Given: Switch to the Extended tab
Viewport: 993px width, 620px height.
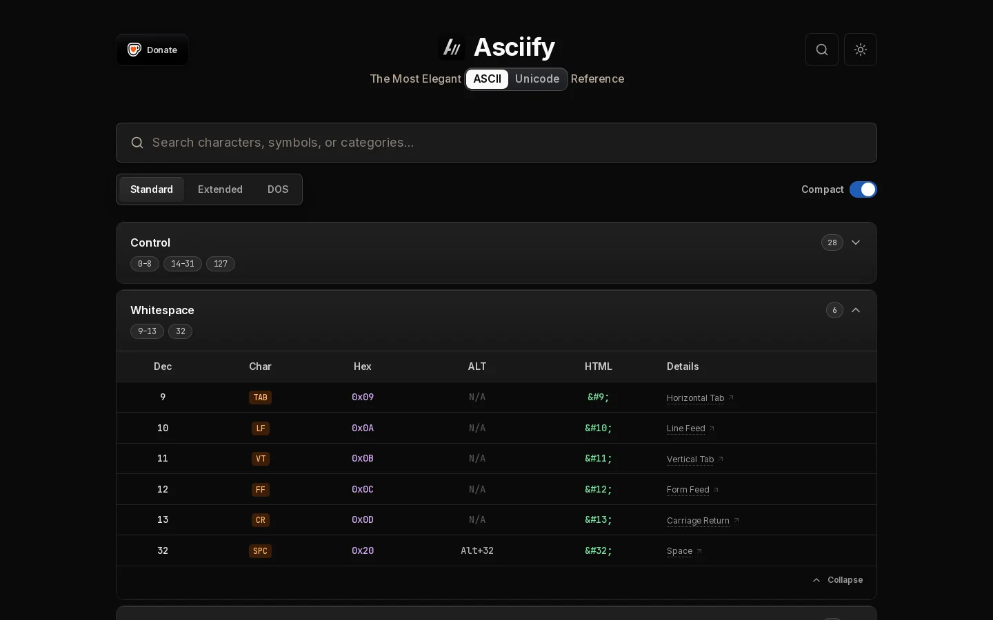Looking at the screenshot, I should (220, 189).
